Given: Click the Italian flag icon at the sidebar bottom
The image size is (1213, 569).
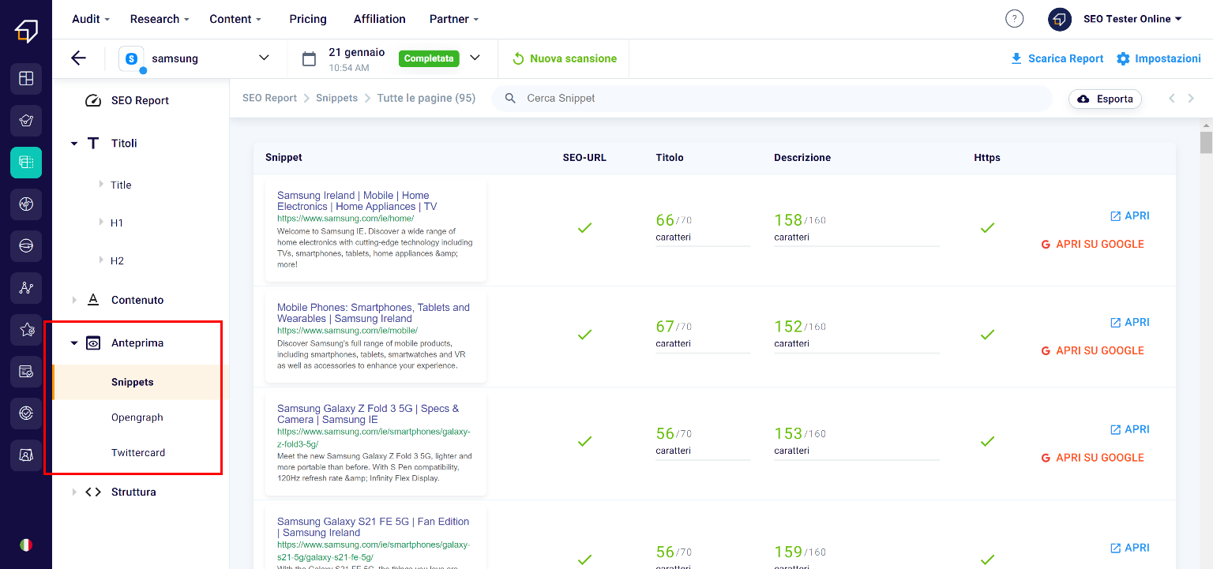Looking at the screenshot, I should pos(26,545).
